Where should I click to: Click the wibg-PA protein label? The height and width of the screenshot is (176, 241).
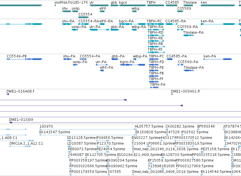140,56
